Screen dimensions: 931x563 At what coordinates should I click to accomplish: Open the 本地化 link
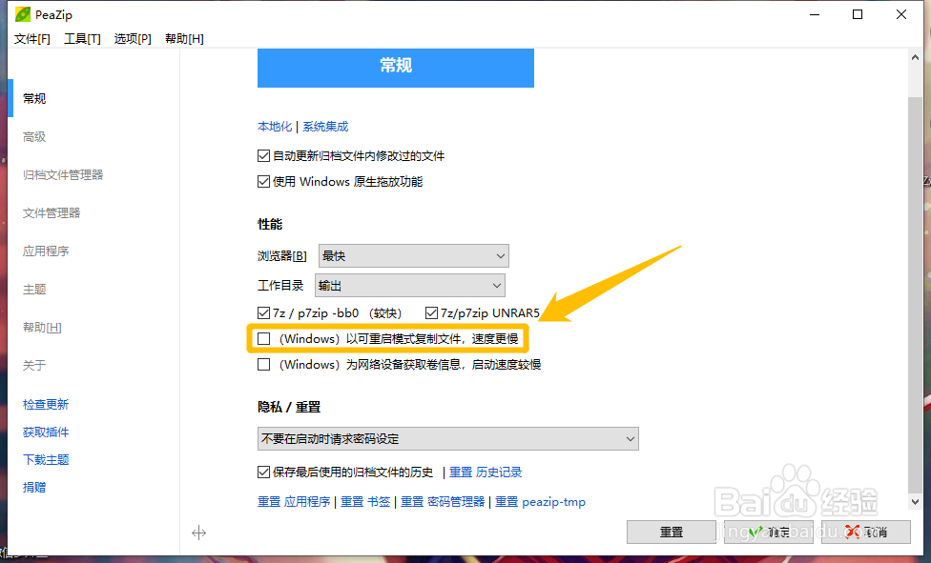point(275,127)
